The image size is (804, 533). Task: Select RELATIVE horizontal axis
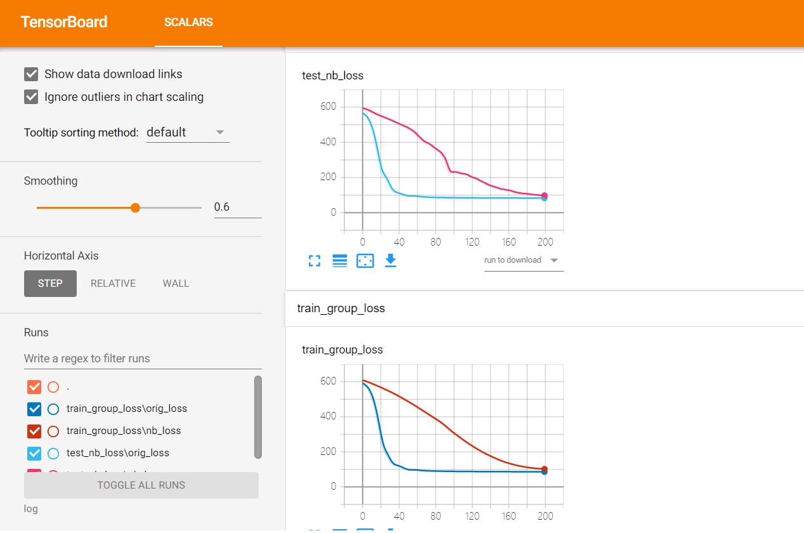pyautogui.click(x=113, y=284)
